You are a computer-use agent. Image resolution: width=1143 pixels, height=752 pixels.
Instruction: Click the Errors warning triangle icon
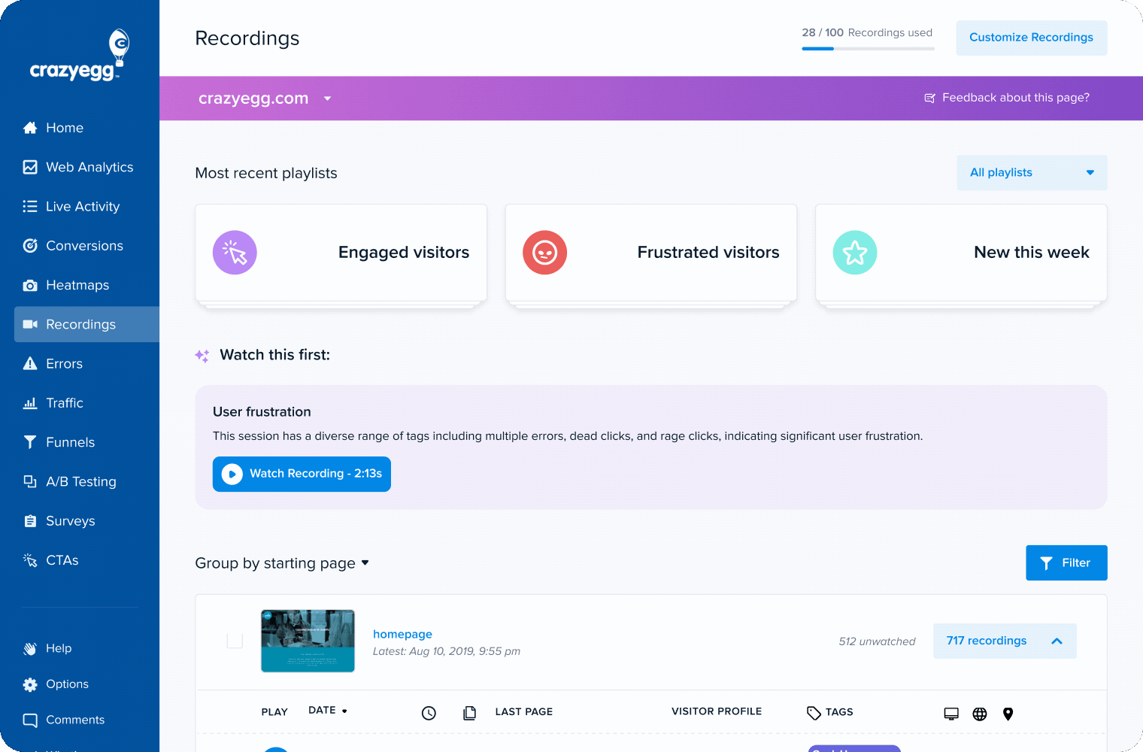point(30,363)
